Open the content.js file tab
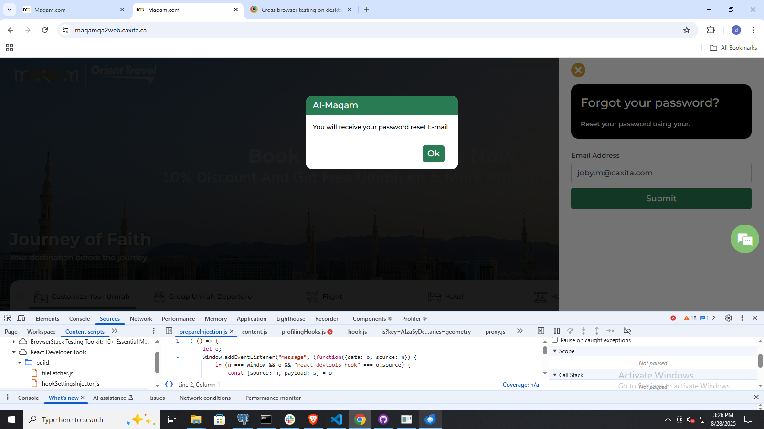 coord(255,332)
